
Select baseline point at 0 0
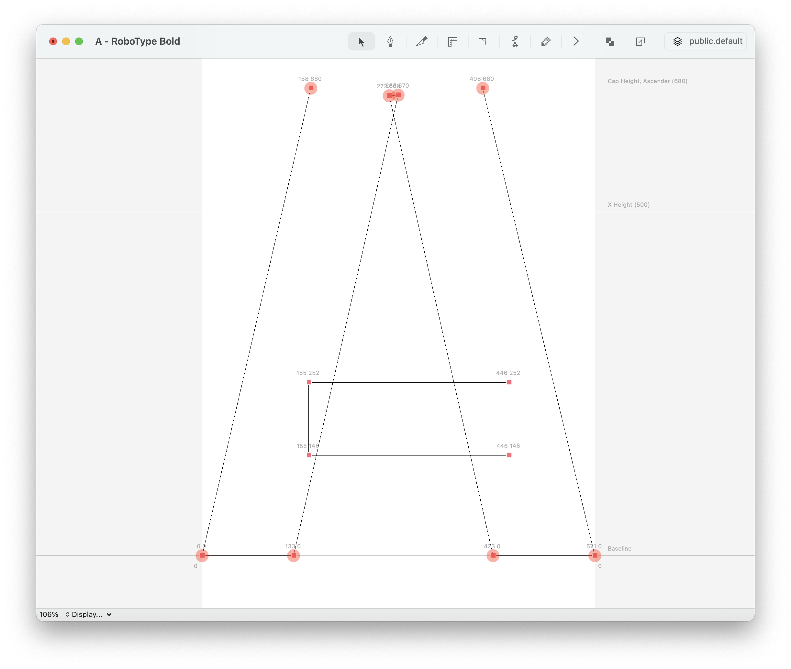coord(202,555)
